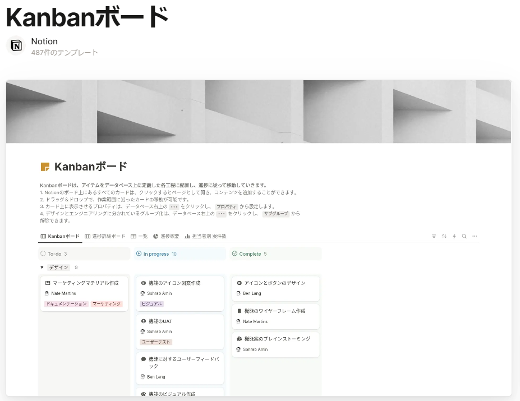Image resolution: width=520 pixels, height=401 pixels.
Task: Click the 機能のアイコン図案作成 target icon
Action: coord(143,283)
